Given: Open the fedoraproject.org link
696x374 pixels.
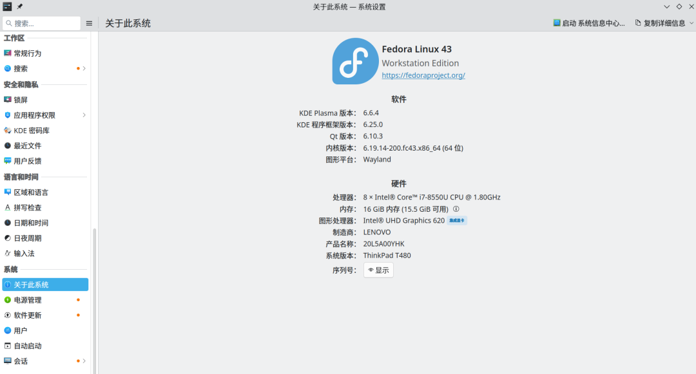Looking at the screenshot, I should click(423, 75).
